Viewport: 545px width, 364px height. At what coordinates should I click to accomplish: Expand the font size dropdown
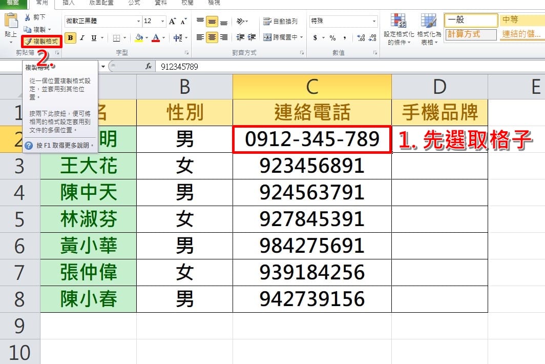click(162, 21)
